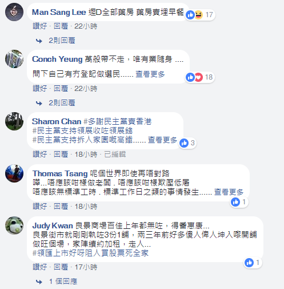
Task: Click the reply arrow icon under Man Sang Lee's comment
Action: click(x=39, y=41)
